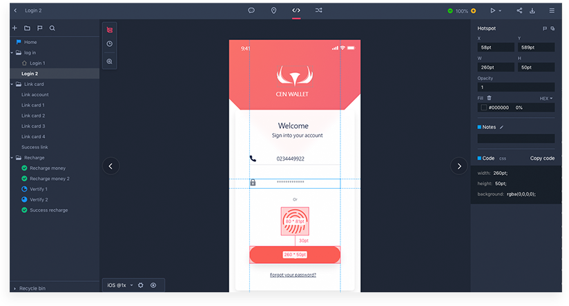Click the black fill color swatch
The width and height of the screenshot is (569, 306).
coord(483,108)
